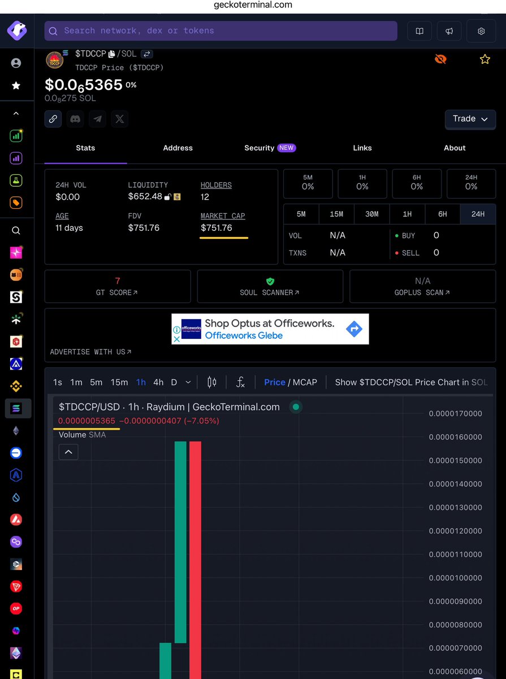506x679 pixels.
Task: Collapse the sidebar with the up chevron
Action: 16,113
